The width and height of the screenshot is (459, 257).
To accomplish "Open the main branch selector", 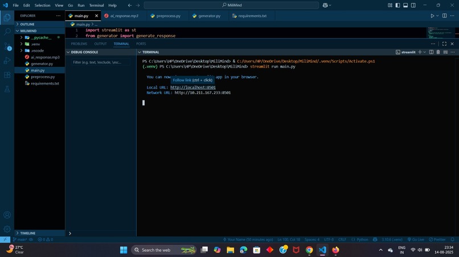I will pos(20,239).
